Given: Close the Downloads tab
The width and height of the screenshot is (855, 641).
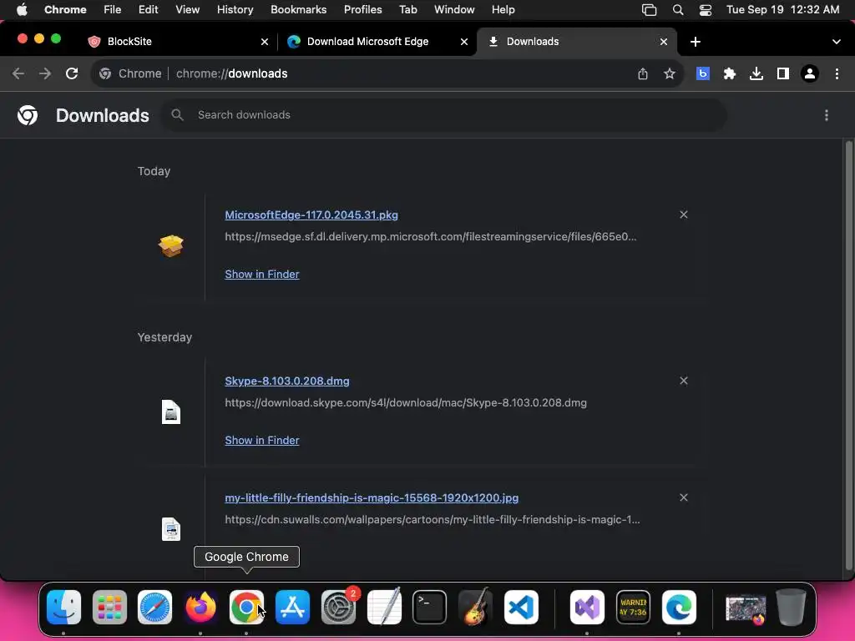Looking at the screenshot, I should 664,42.
